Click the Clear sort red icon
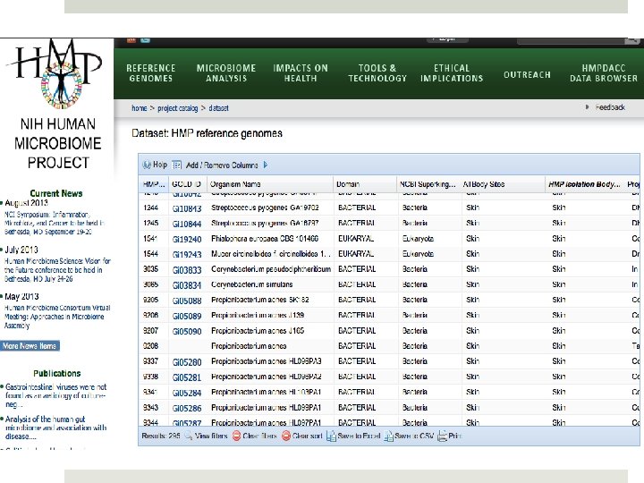The width and height of the screenshot is (644, 483). 286,436
